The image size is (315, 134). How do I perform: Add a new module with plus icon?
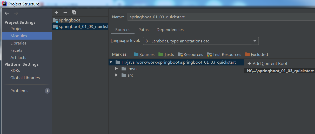pyautogui.click(x=56, y=12)
